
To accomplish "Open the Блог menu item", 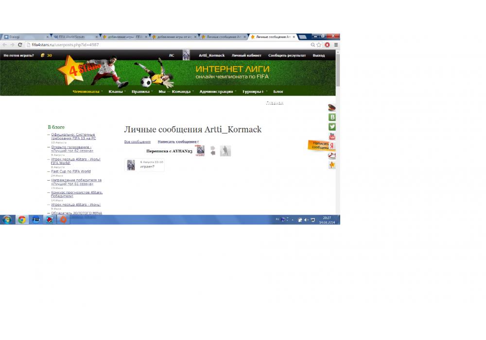I will tap(278, 92).
